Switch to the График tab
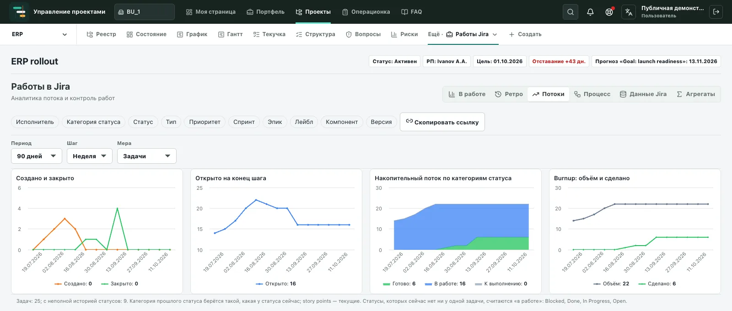The width and height of the screenshot is (732, 311). (192, 34)
